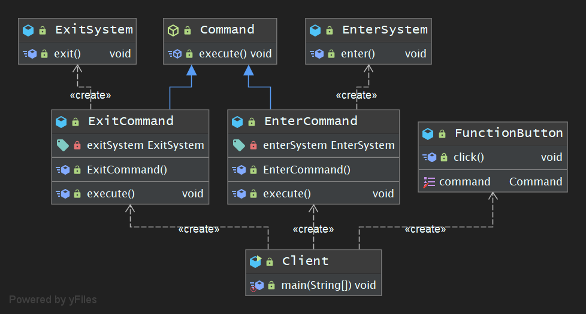This screenshot has height=314, width=586.
Task: Click the ExitSystem class icon
Action: click(28, 30)
